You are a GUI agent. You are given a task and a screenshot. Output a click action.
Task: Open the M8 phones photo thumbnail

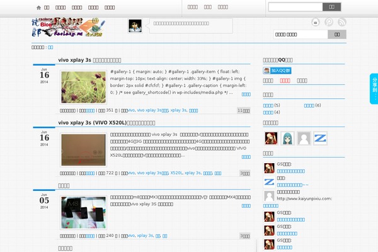83,213
